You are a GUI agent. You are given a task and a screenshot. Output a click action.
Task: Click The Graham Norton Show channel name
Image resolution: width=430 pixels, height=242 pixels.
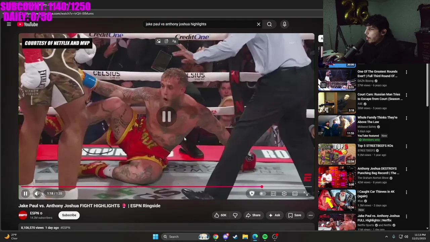[x=373, y=178]
